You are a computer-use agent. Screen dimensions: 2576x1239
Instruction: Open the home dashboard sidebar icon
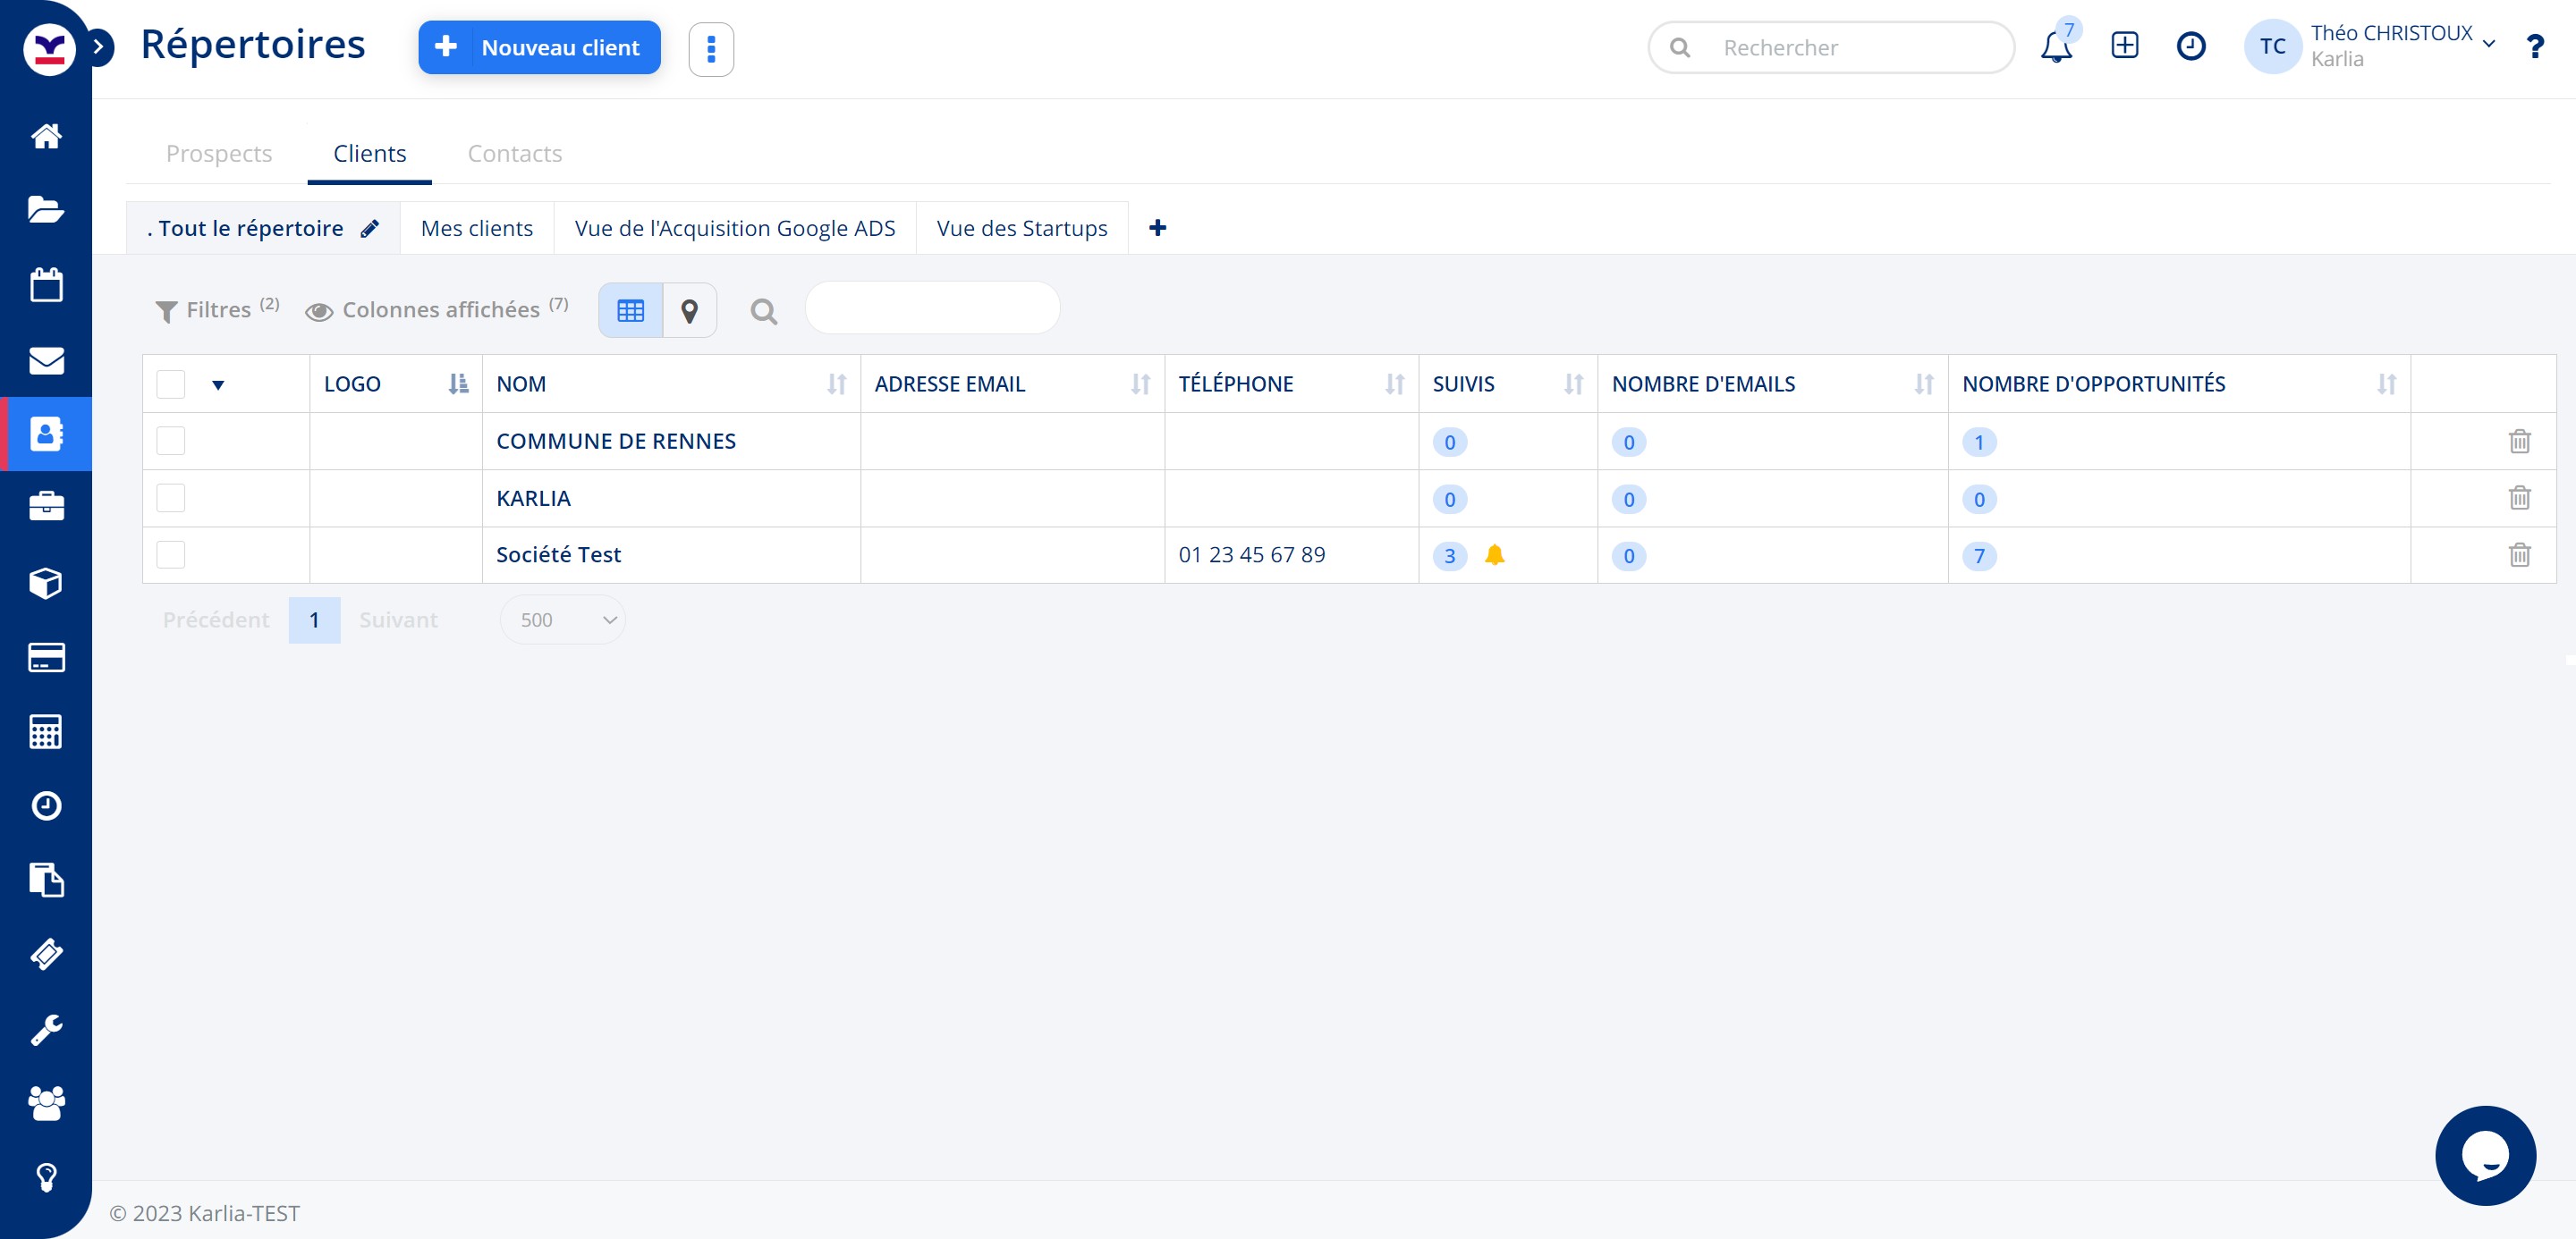click(x=46, y=135)
